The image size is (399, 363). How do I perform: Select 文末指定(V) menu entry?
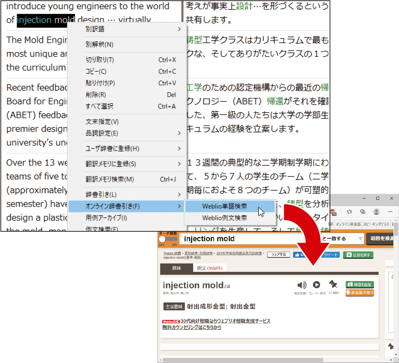[x=127, y=122]
